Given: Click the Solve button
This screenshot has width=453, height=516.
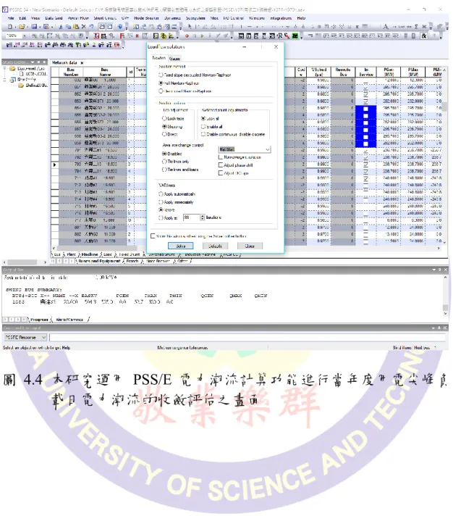Looking at the screenshot, I should tap(181, 246).
